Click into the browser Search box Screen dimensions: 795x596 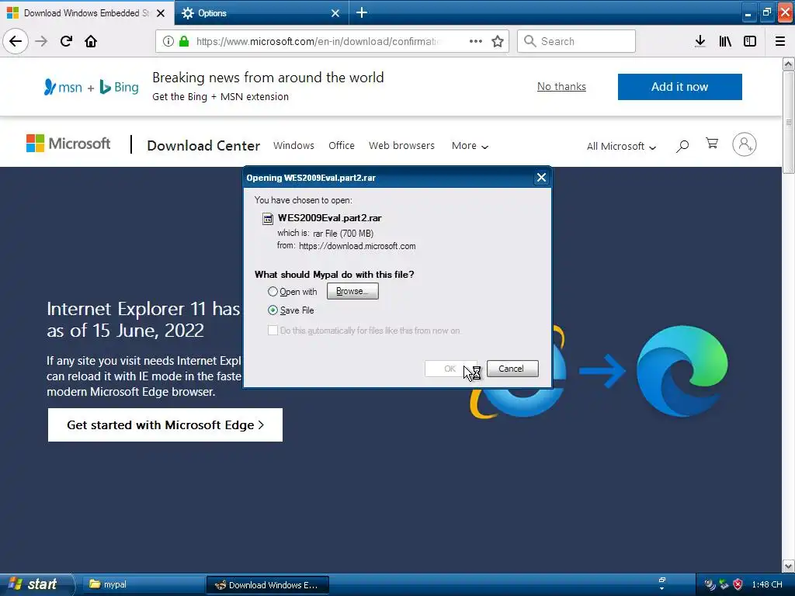(576, 41)
